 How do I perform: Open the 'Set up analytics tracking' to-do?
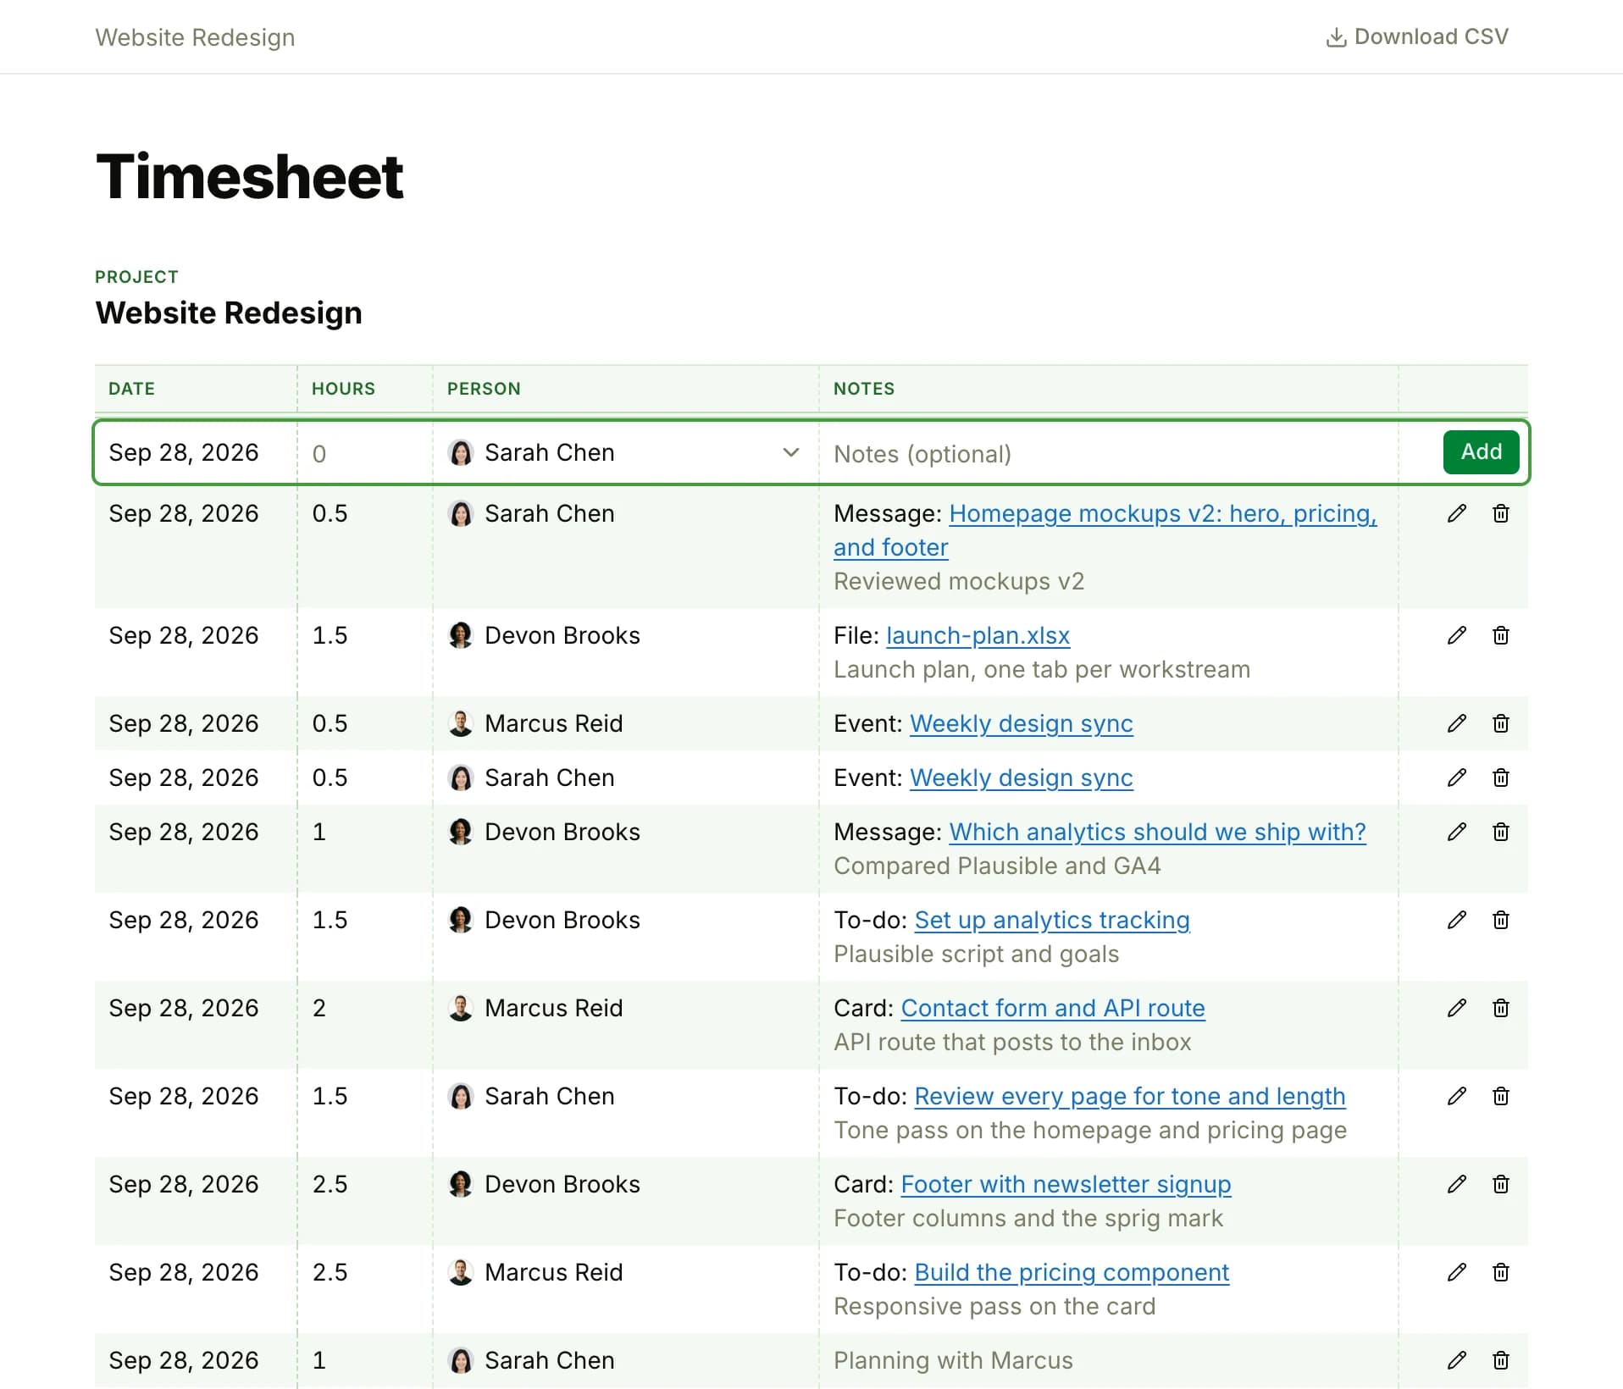[1052, 920]
